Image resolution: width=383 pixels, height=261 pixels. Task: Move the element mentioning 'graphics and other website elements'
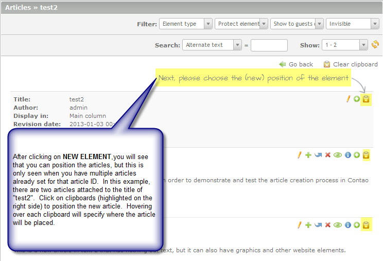pyautogui.click(x=318, y=225)
